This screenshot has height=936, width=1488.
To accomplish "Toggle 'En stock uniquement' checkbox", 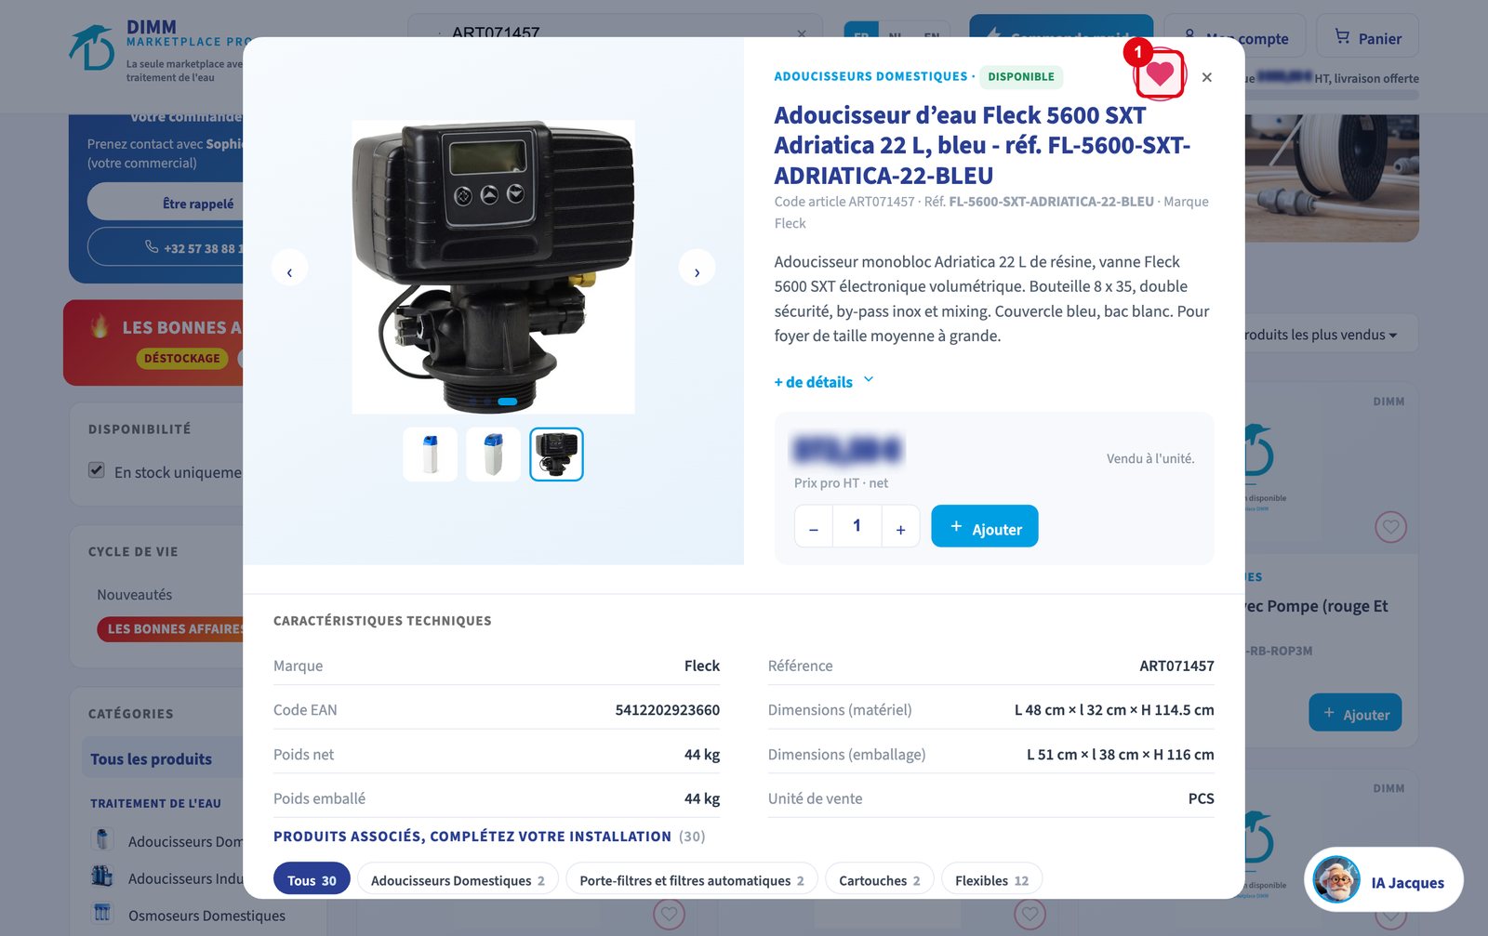I will coord(97,470).
